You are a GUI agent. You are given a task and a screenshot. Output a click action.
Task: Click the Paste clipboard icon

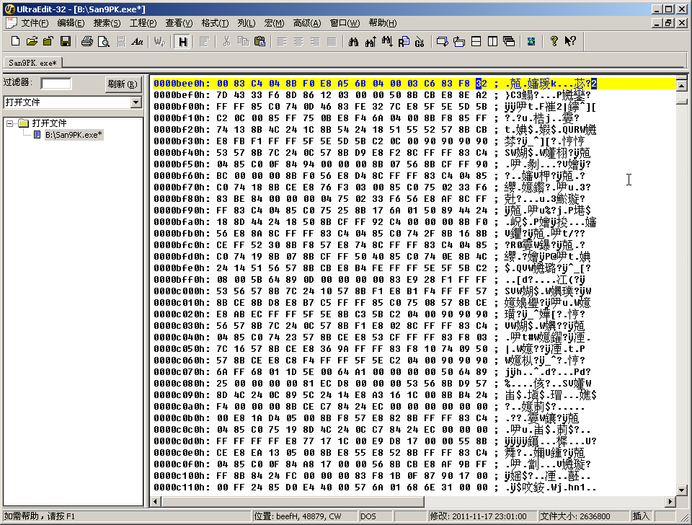click(260, 42)
